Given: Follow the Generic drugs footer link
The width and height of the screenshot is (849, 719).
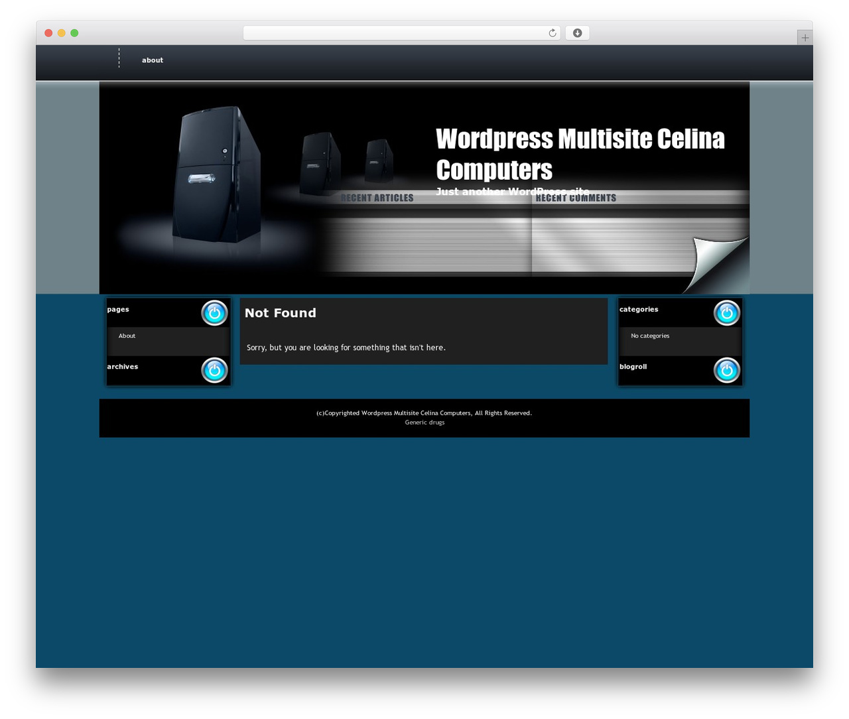Looking at the screenshot, I should click(424, 423).
